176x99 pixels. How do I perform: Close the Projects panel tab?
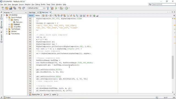click(11, 13)
